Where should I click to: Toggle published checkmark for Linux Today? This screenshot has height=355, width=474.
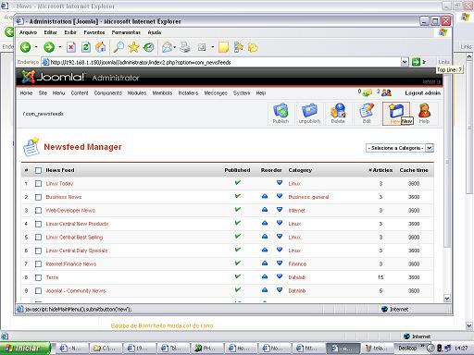pyautogui.click(x=237, y=183)
